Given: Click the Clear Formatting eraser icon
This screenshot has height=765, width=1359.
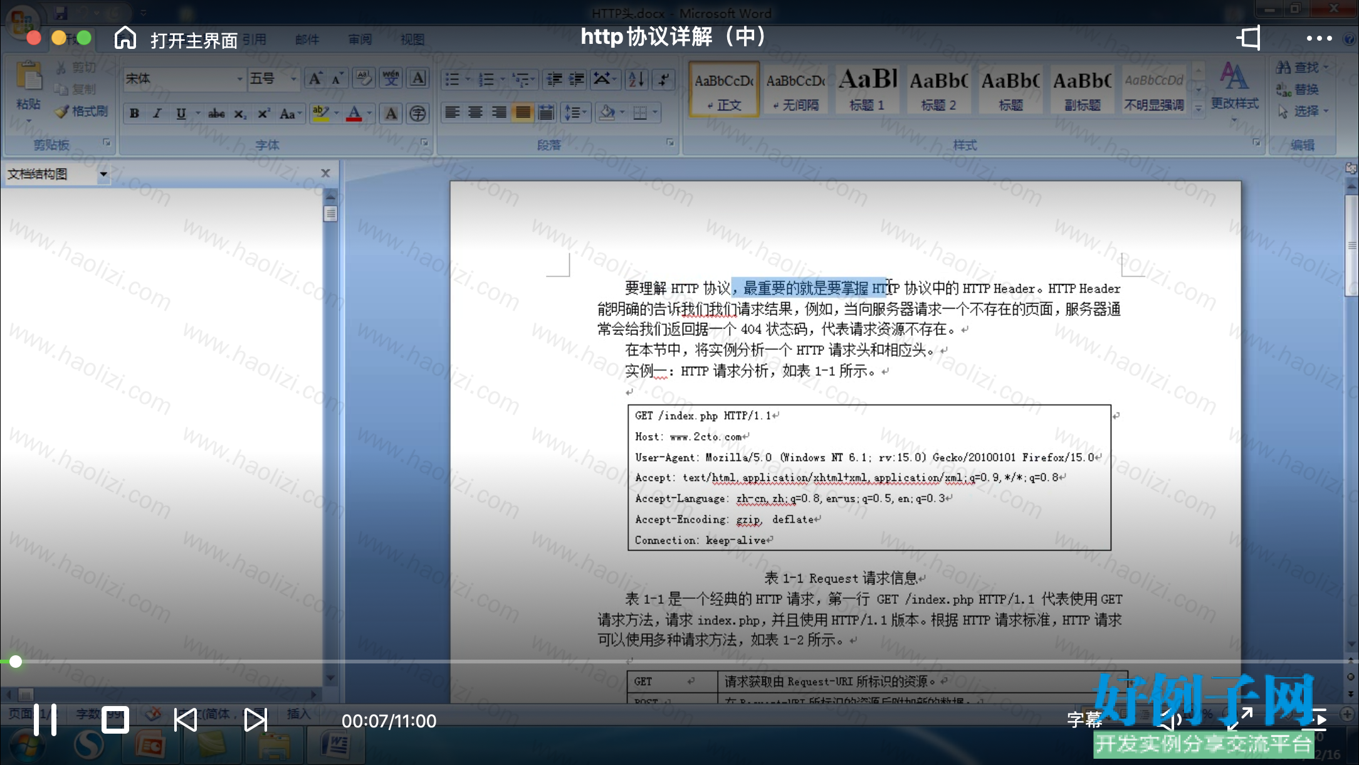Looking at the screenshot, I should pos(364,78).
